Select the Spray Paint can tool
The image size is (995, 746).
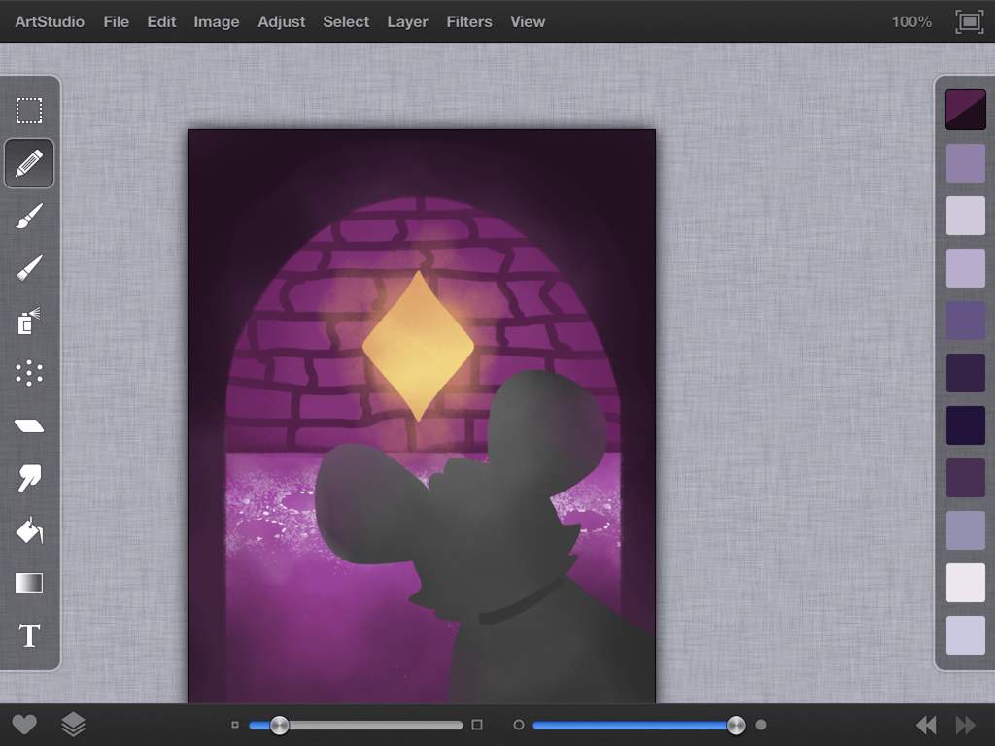pyautogui.click(x=29, y=321)
